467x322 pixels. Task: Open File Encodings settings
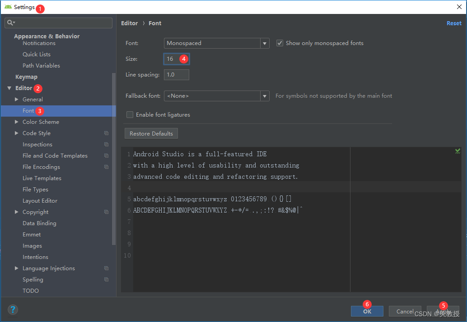coord(42,167)
